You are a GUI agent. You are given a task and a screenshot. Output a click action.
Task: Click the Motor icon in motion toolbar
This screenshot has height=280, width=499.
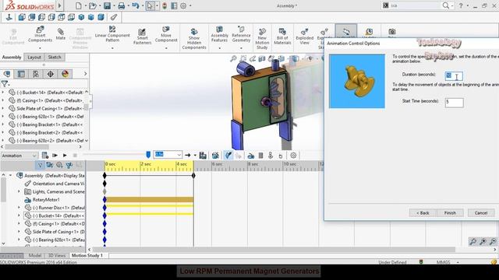[251, 156]
